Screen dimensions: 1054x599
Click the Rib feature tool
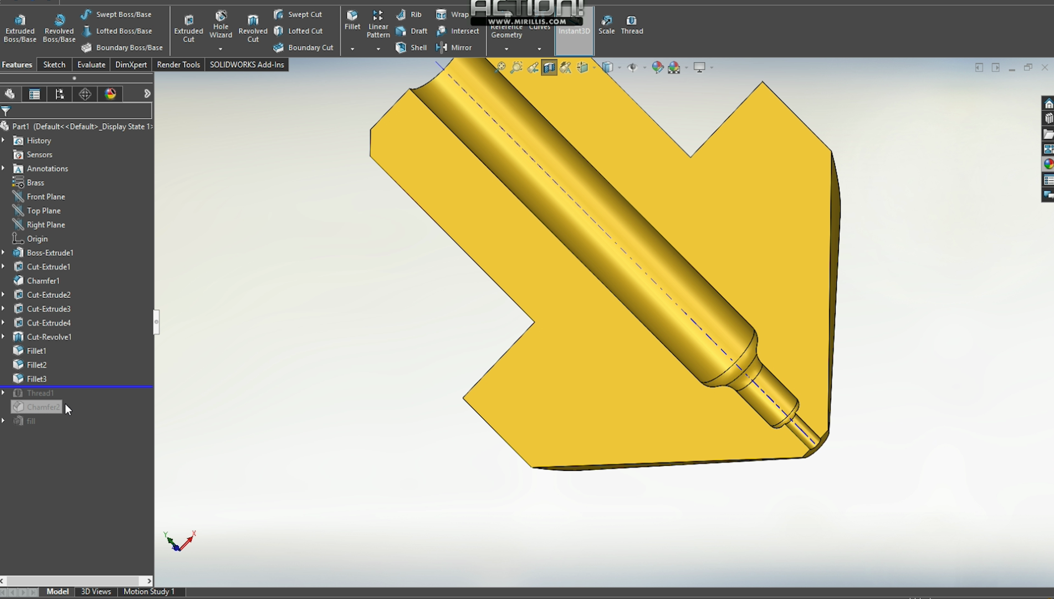tap(409, 14)
